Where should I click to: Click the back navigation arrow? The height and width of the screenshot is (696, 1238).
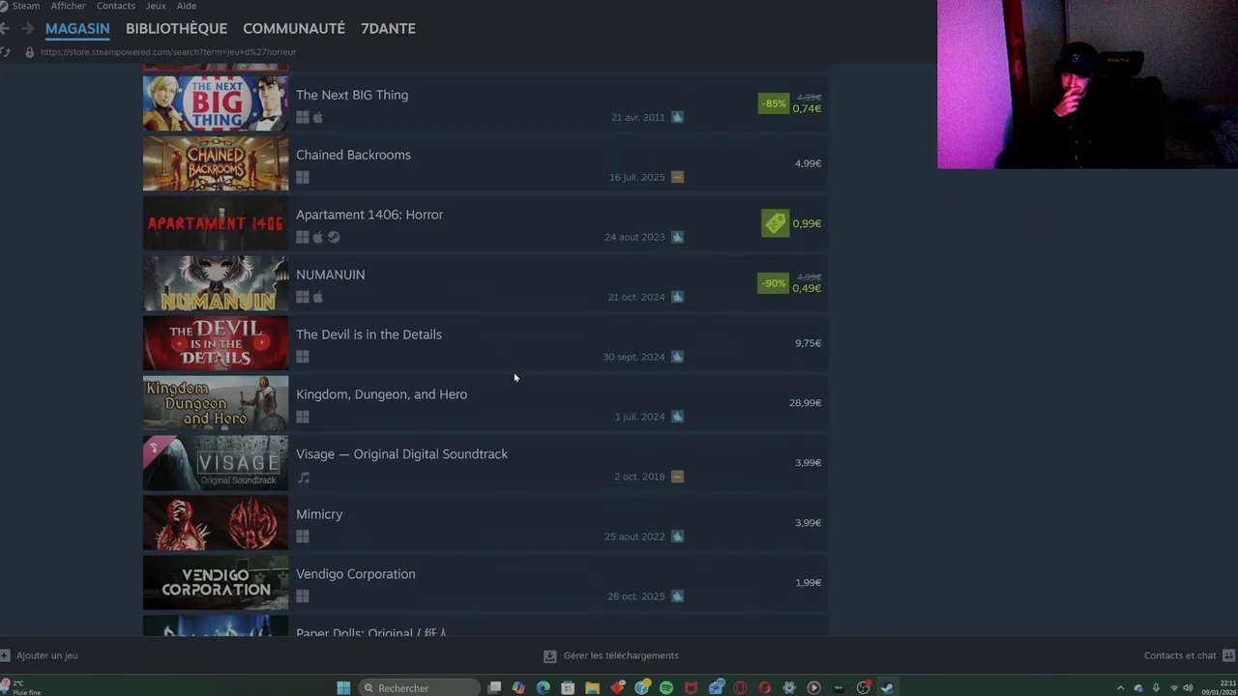[5, 29]
